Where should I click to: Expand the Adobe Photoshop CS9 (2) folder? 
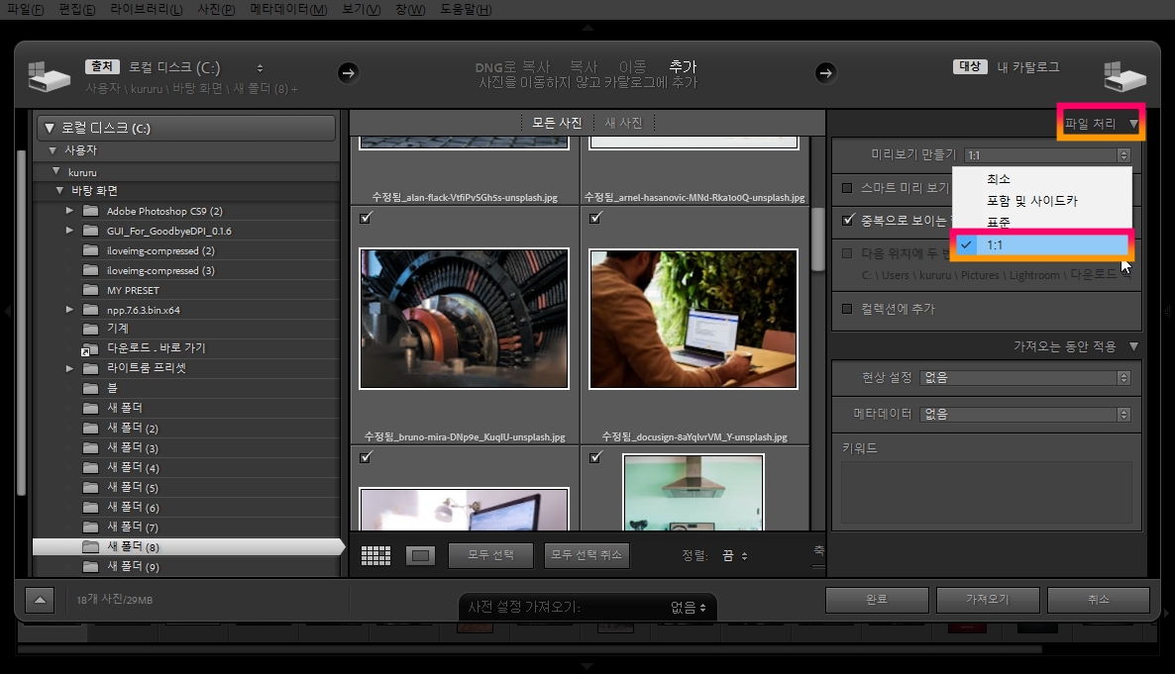click(69, 211)
